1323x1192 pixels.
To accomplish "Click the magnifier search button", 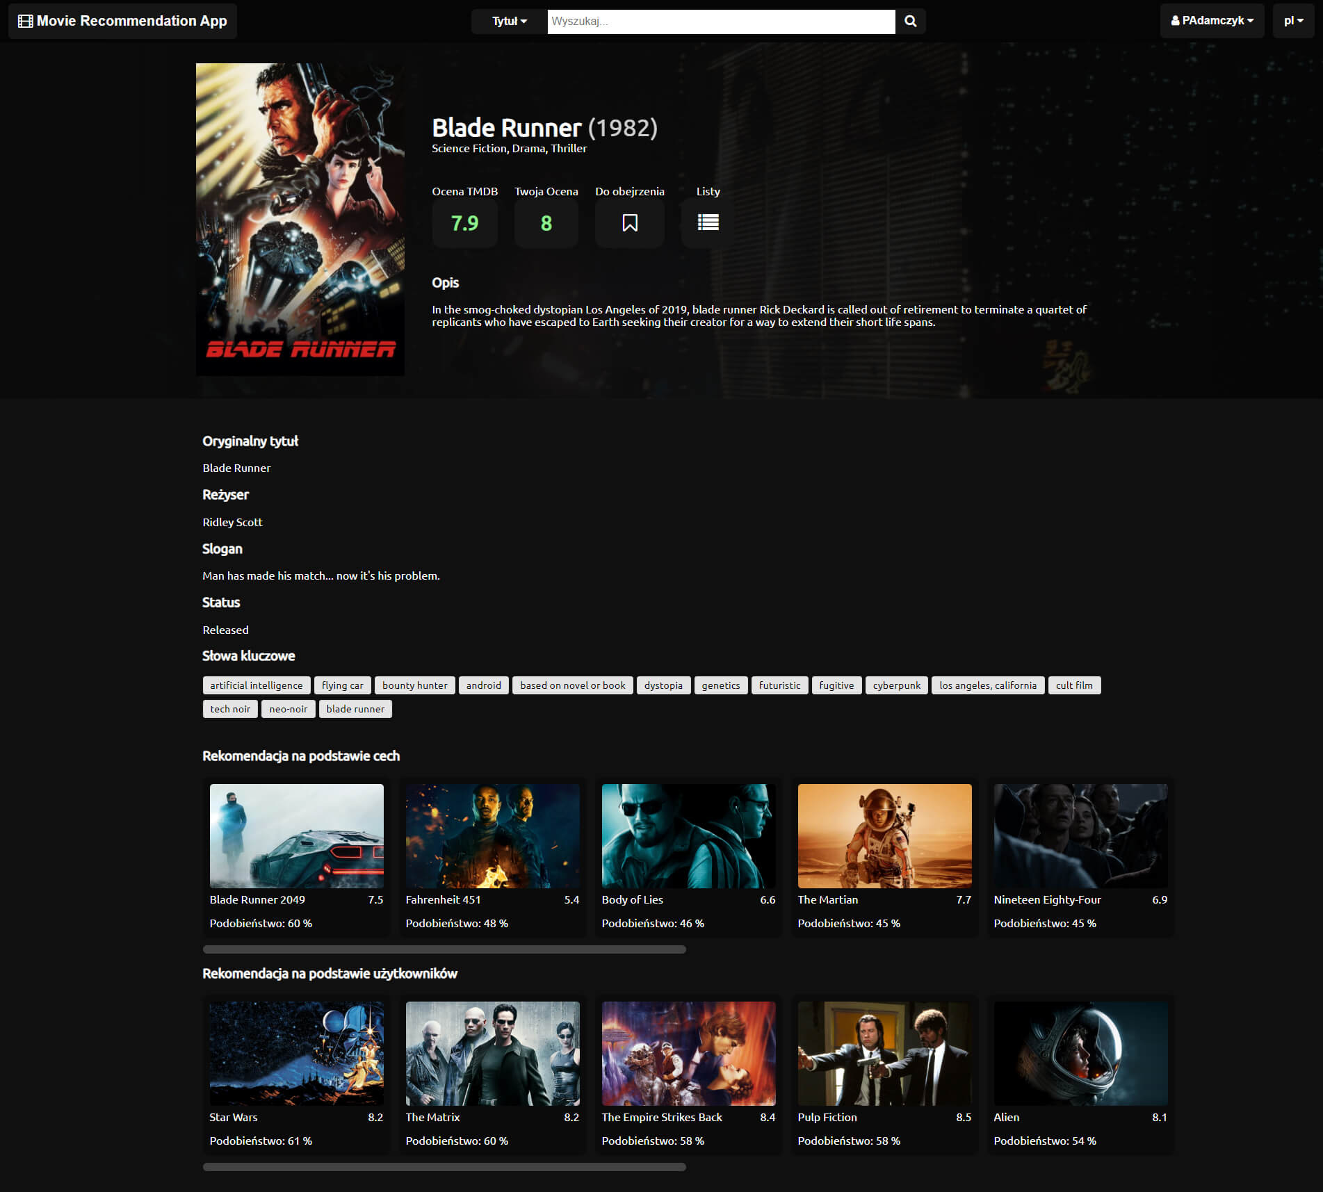I will coord(910,22).
